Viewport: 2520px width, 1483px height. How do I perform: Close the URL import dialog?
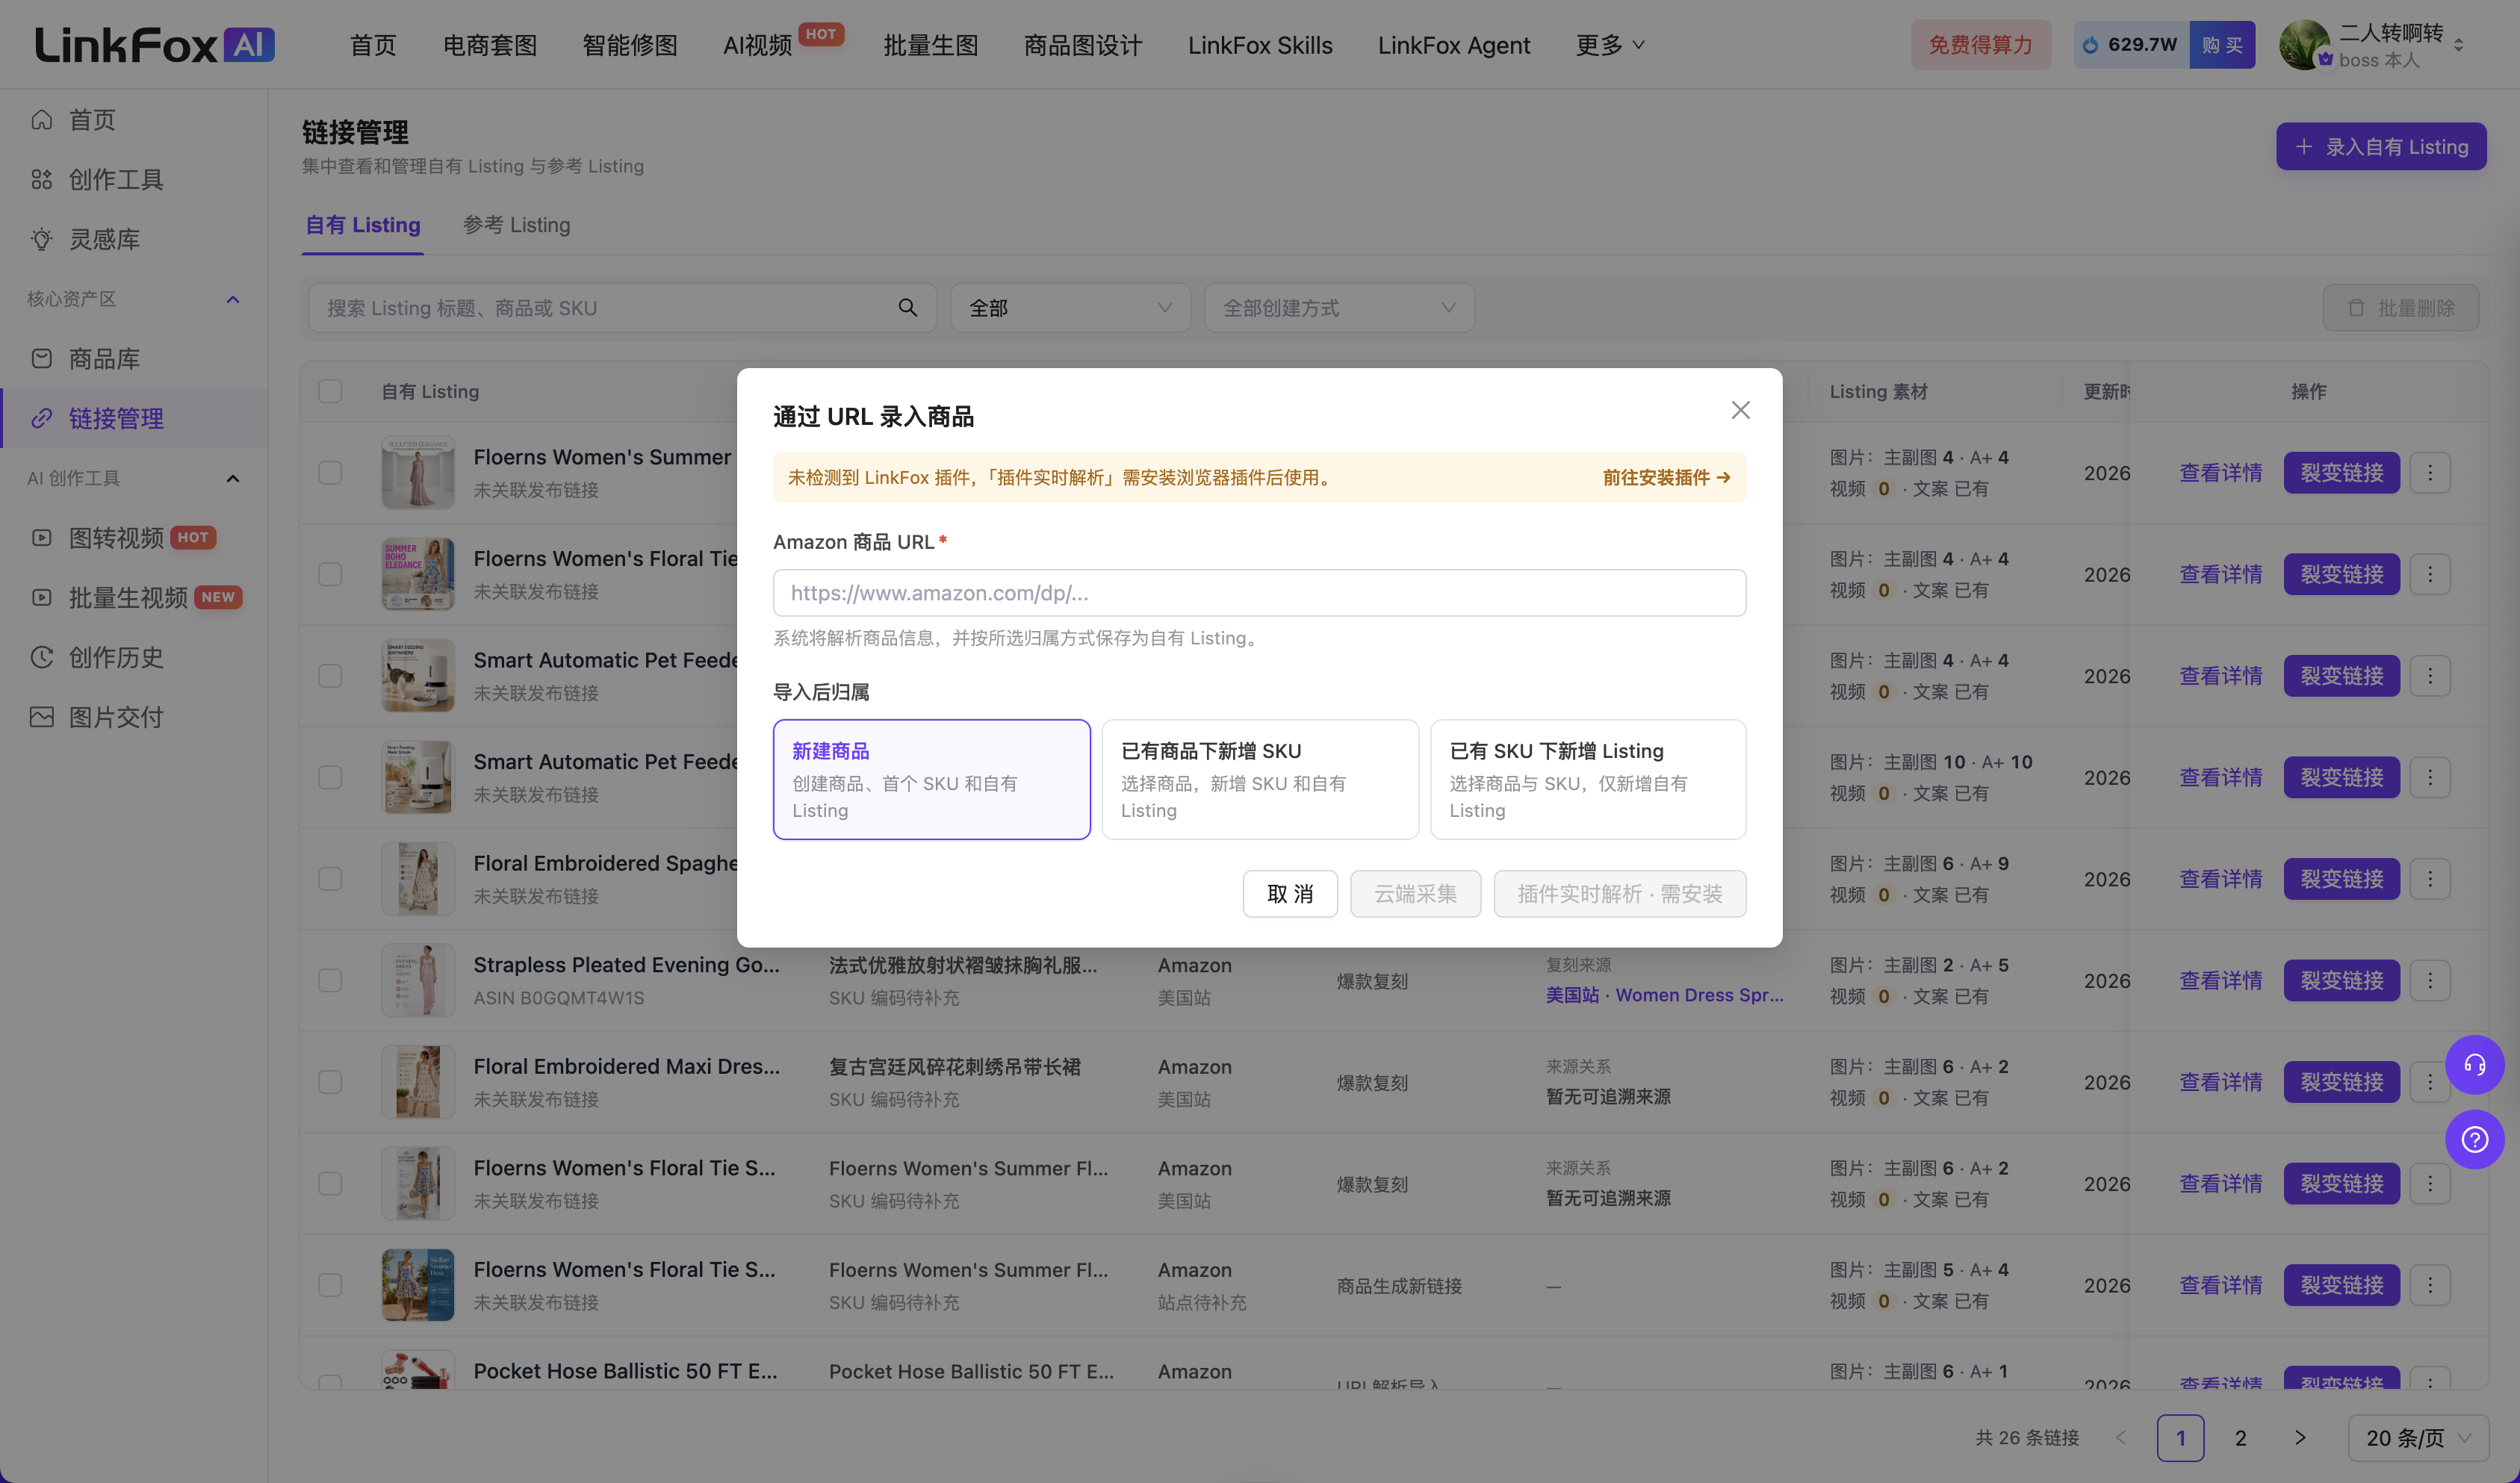coord(1740,410)
